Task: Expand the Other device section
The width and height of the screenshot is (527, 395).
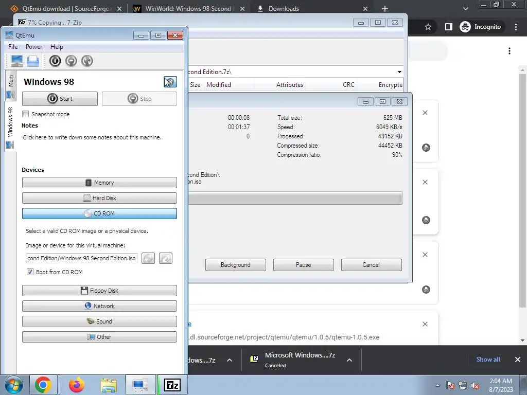Action: click(x=99, y=337)
